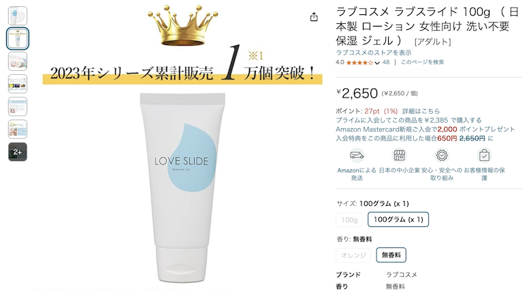531x291 pixels.
Task: Open the star rating dropdown chevron
Action: (x=377, y=63)
